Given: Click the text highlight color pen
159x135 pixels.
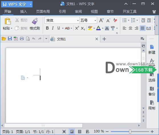Looking at the screenshot, I should coord(90,28).
